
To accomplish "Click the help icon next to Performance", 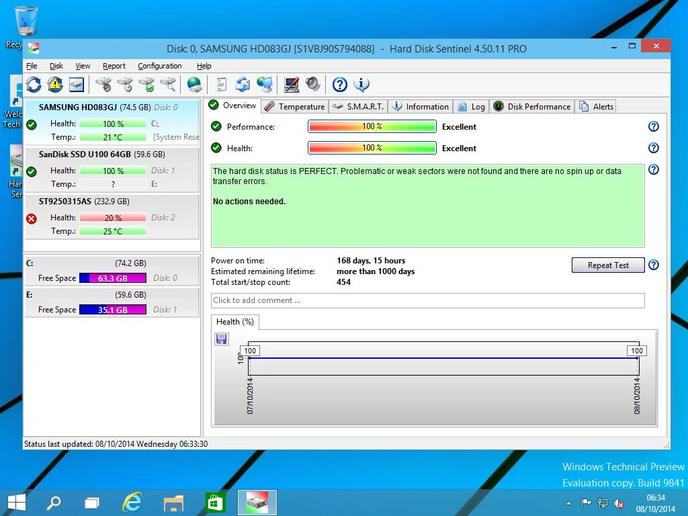I will 653,126.
